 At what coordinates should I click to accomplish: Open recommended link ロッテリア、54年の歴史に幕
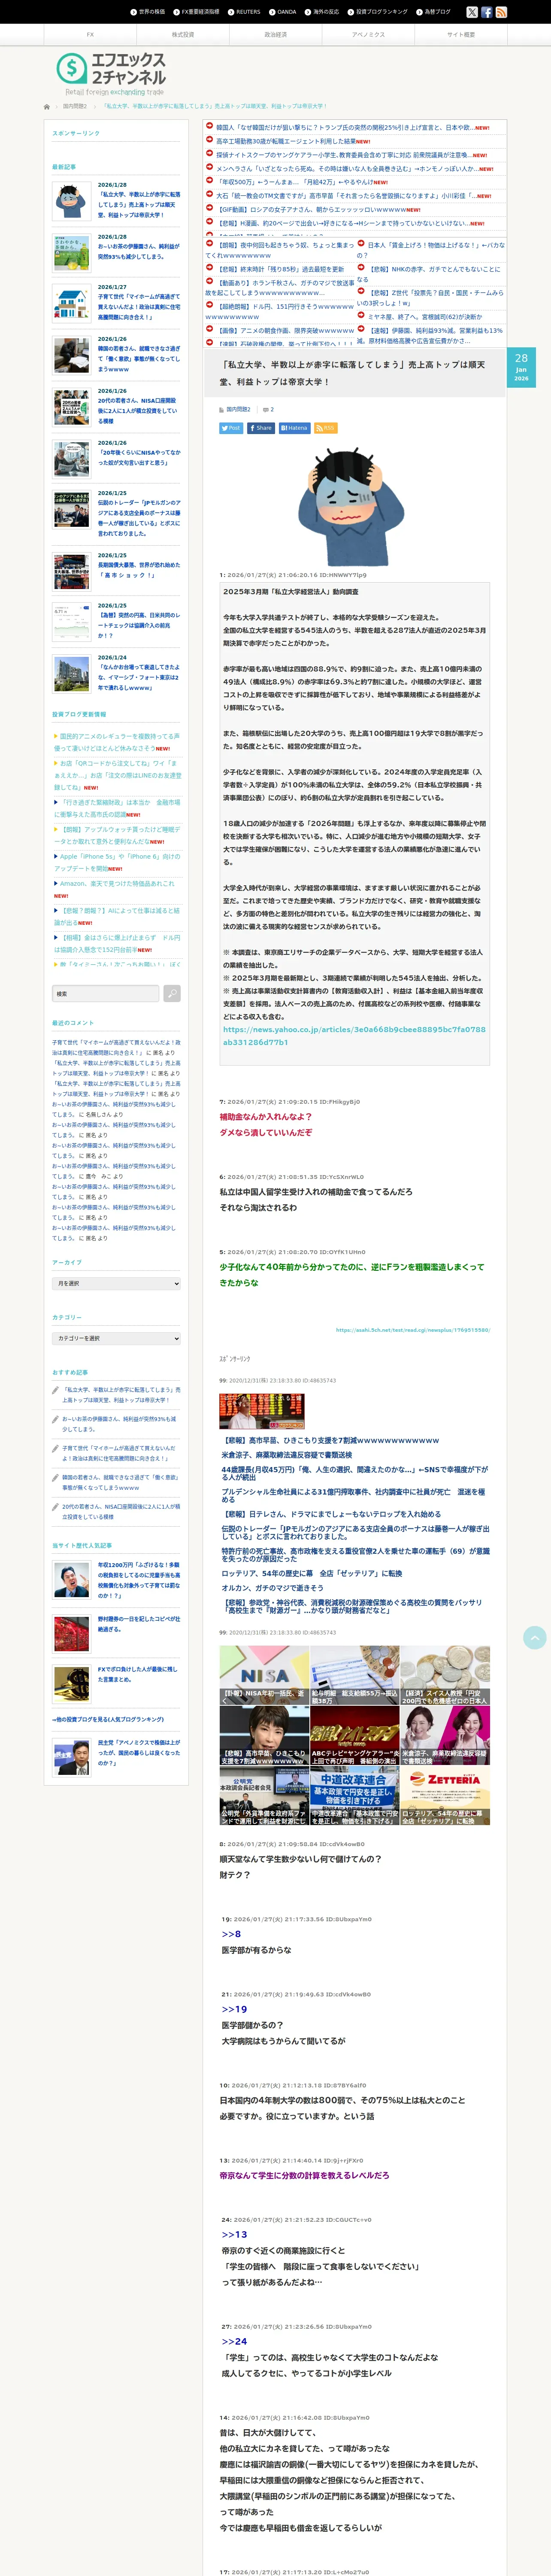[x=311, y=1573]
